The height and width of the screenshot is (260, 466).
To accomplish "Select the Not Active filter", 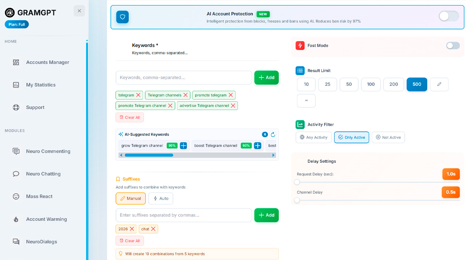I will point(388,137).
